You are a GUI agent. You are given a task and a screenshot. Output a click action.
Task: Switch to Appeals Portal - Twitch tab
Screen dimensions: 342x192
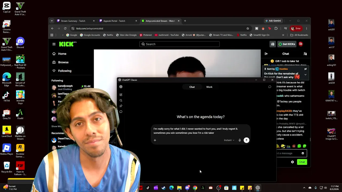[x=114, y=21]
